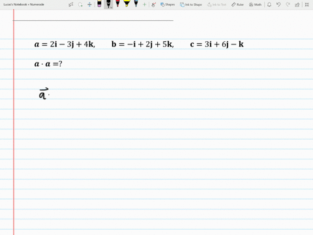Open the Shapes tool

168,5
